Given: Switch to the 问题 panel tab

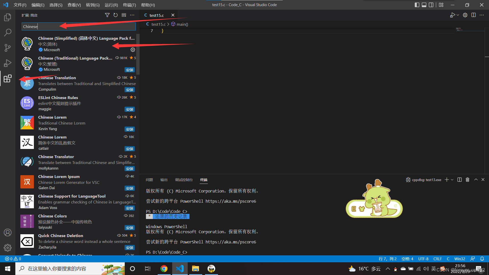Looking at the screenshot, I should pos(149,180).
